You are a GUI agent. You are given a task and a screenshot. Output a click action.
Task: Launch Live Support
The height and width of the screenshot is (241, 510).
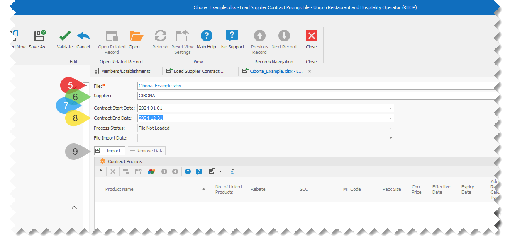[232, 36]
